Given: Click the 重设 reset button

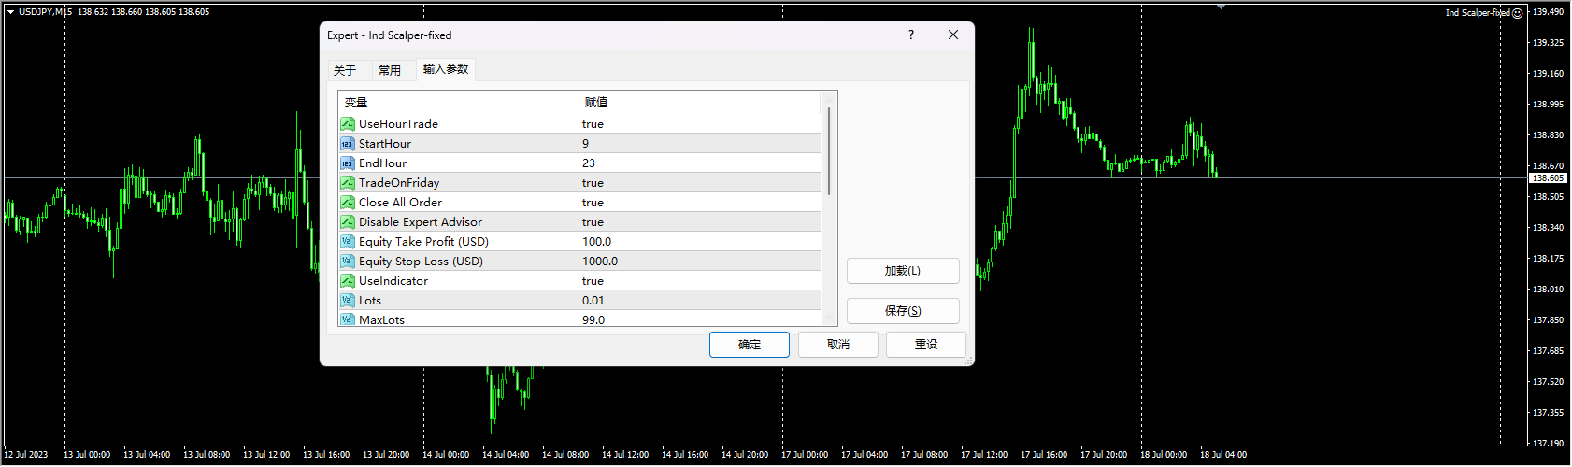Looking at the screenshot, I should (926, 345).
